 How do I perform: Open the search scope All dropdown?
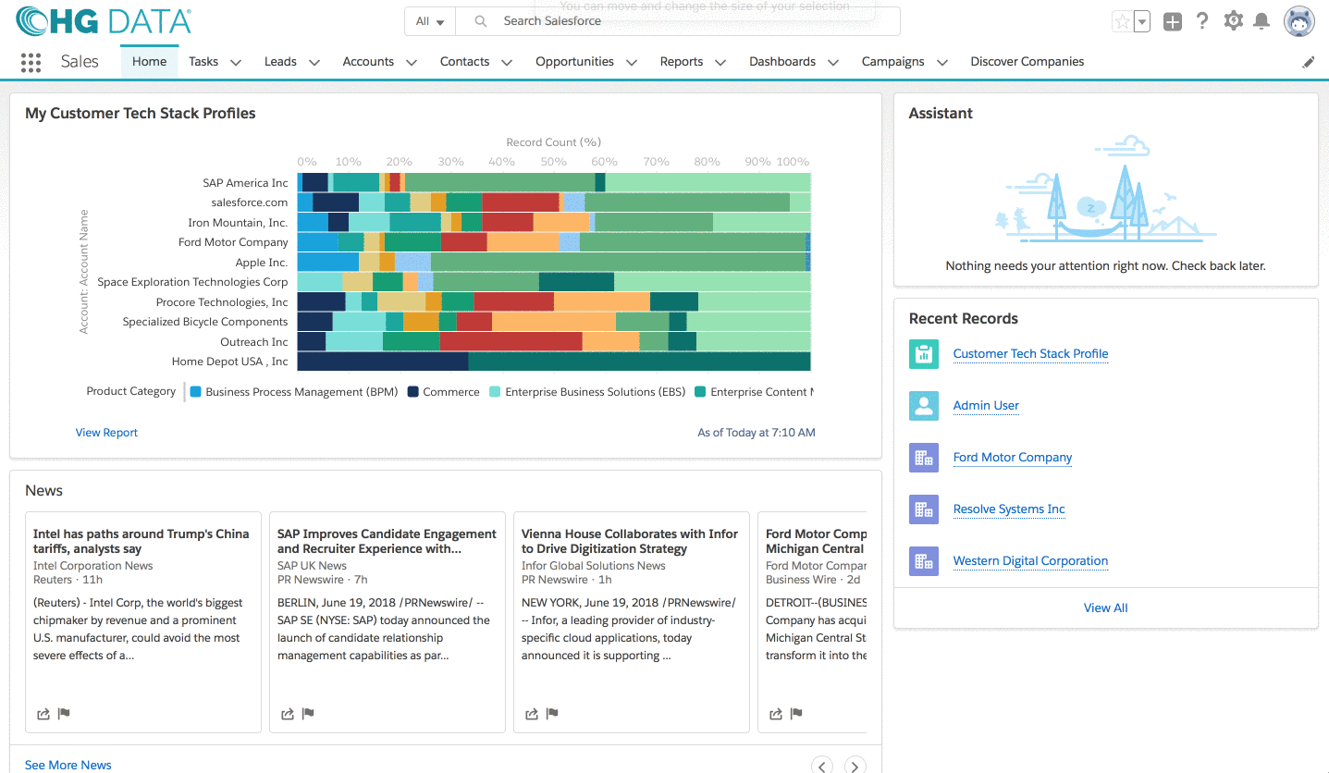coord(430,21)
